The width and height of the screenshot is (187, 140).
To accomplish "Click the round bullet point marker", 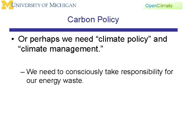I will [x=13, y=39].
